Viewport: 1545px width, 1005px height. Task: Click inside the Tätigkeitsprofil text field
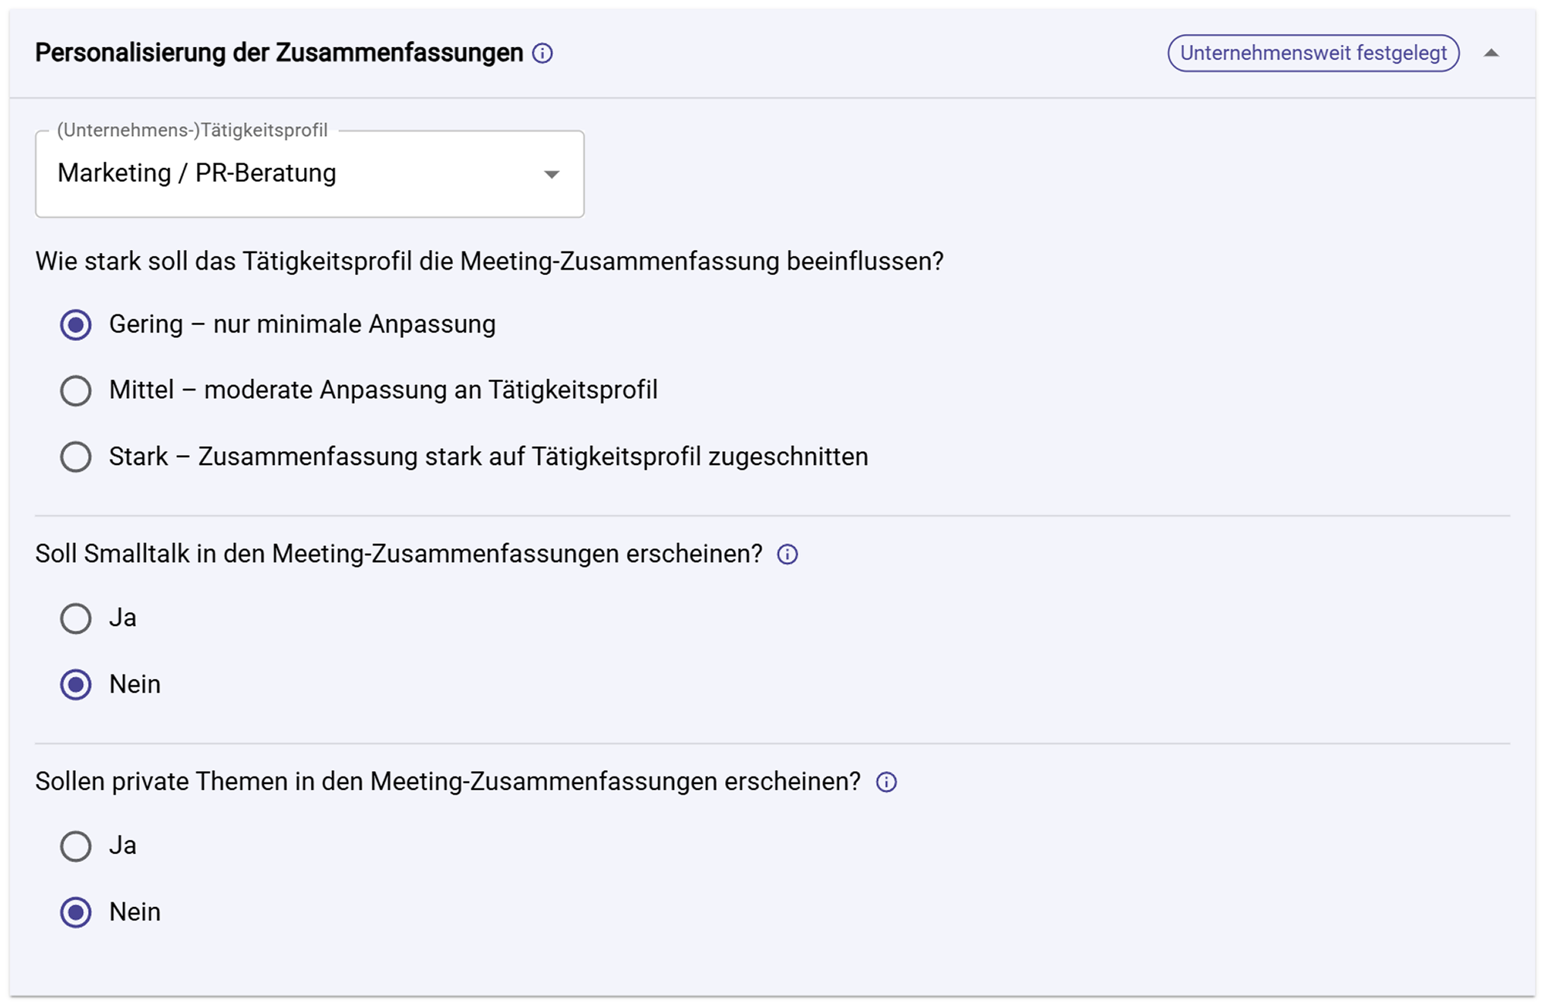[228, 174]
